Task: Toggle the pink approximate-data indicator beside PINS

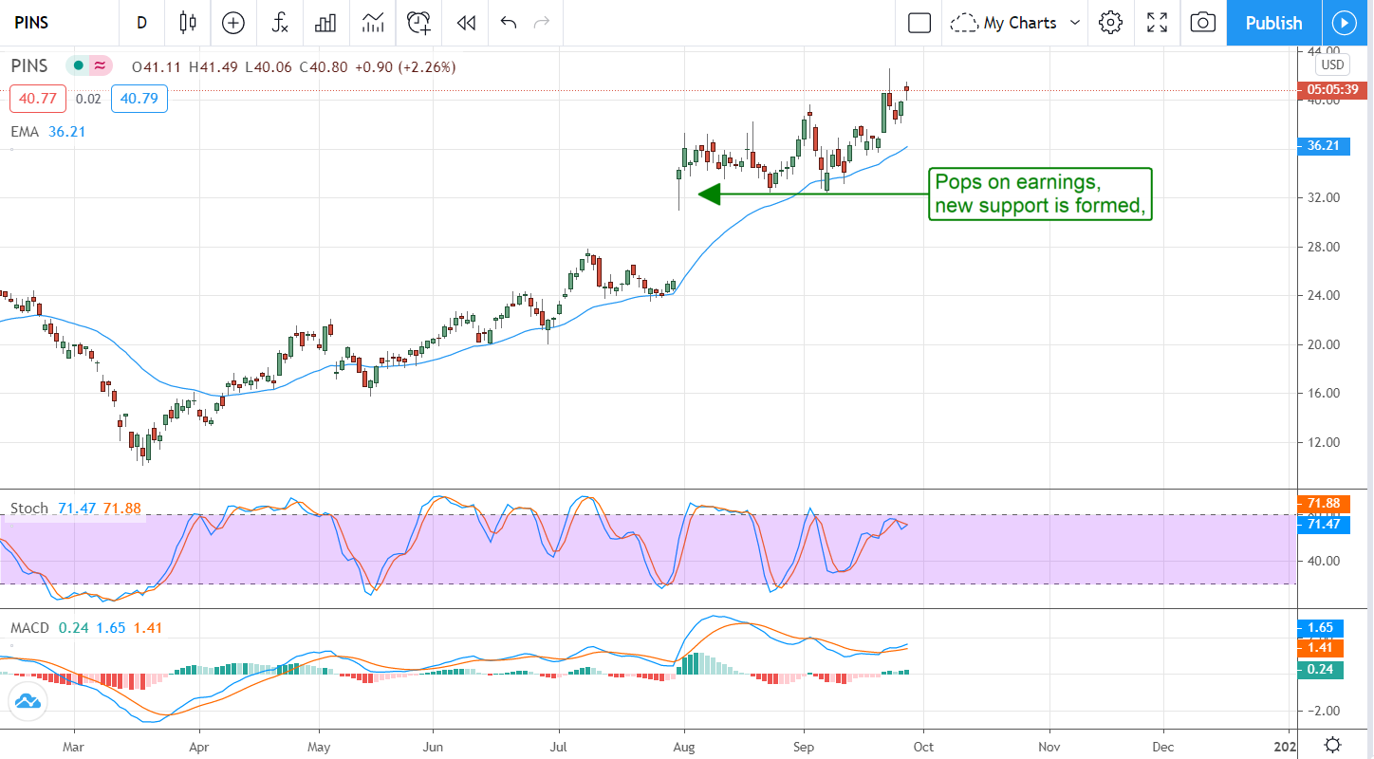Action: point(100,66)
